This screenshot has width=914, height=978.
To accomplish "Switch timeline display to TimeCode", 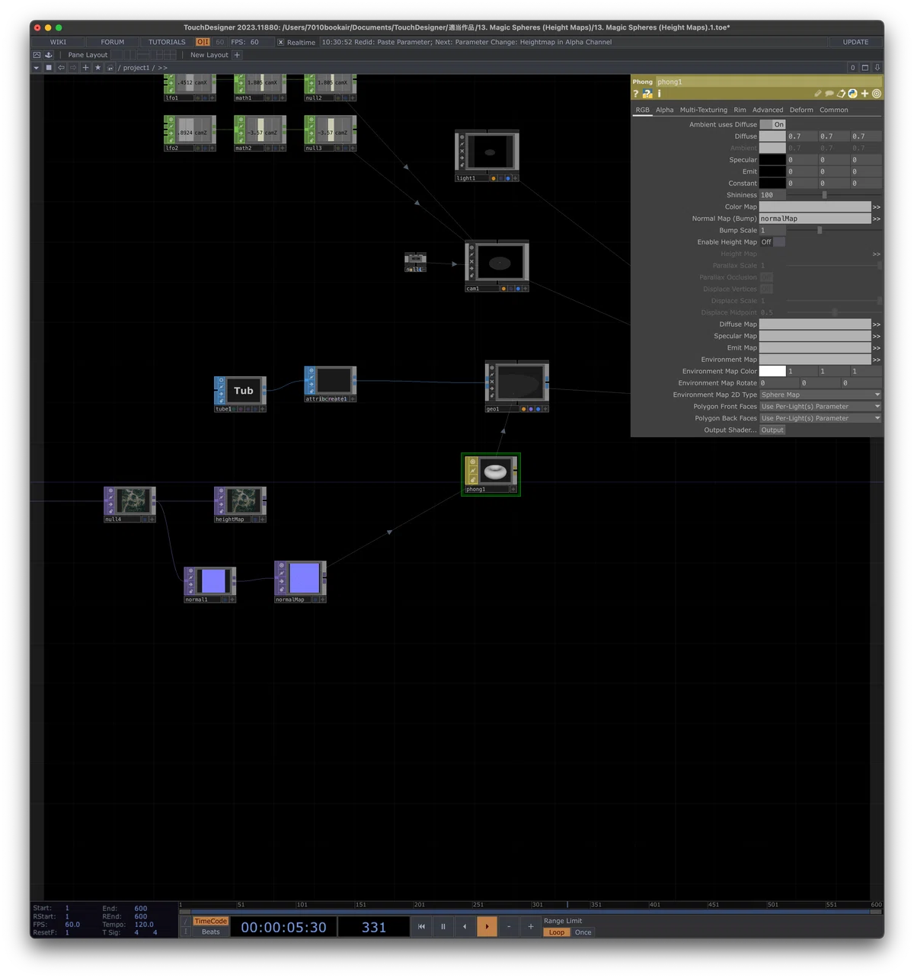I will [x=211, y=921].
